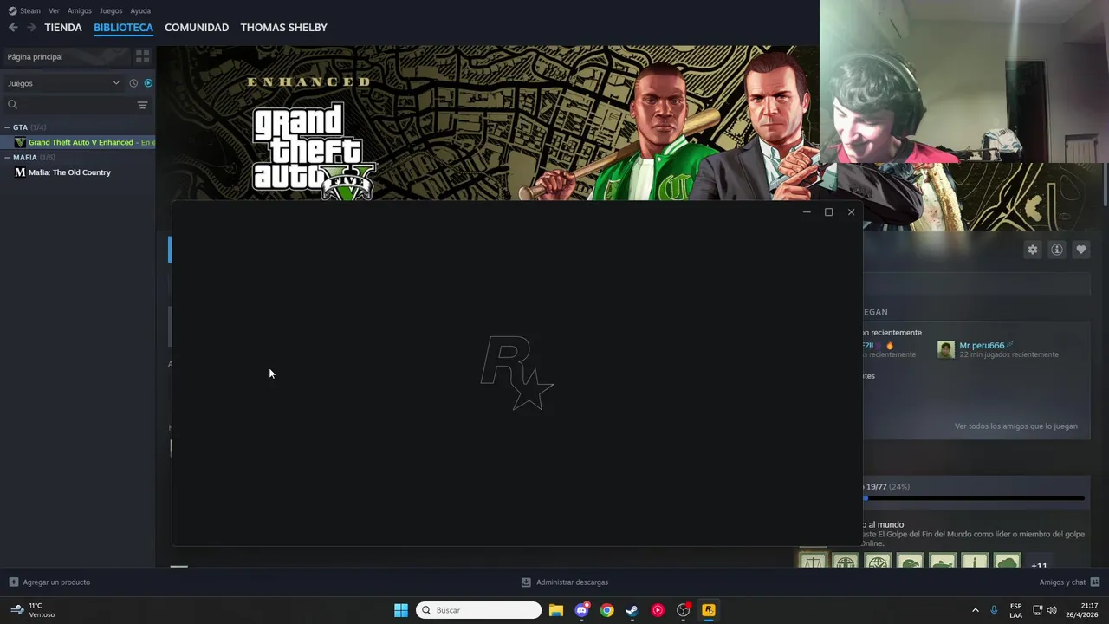Image resolution: width=1109 pixels, height=624 pixels.
Task: Open the Juegos menu in menu bar
Action: point(111,10)
